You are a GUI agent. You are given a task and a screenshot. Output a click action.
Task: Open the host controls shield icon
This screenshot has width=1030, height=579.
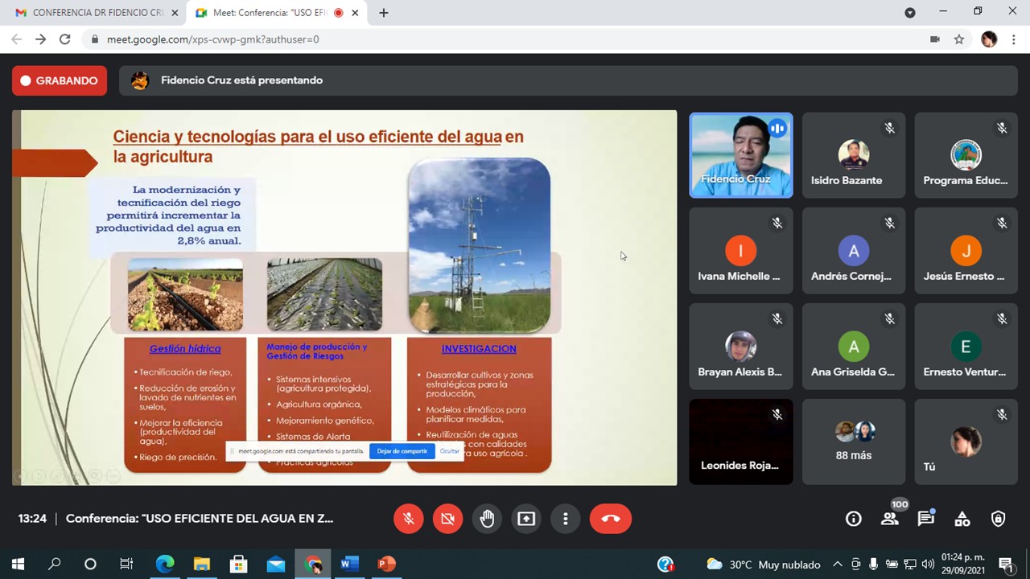click(x=999, y=519)
